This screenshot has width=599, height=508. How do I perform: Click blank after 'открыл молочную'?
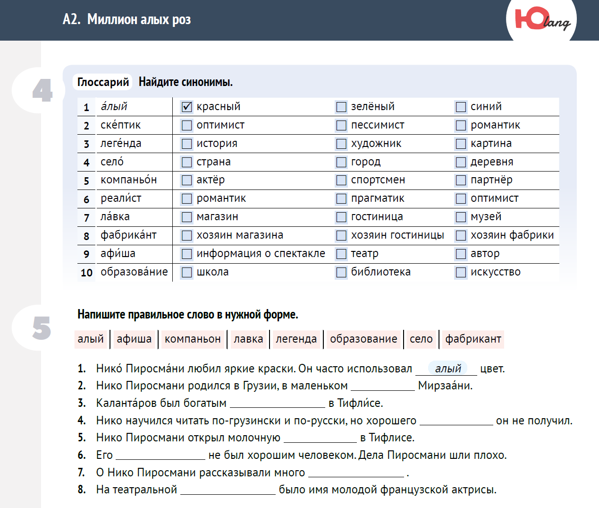tap(320, 438)
